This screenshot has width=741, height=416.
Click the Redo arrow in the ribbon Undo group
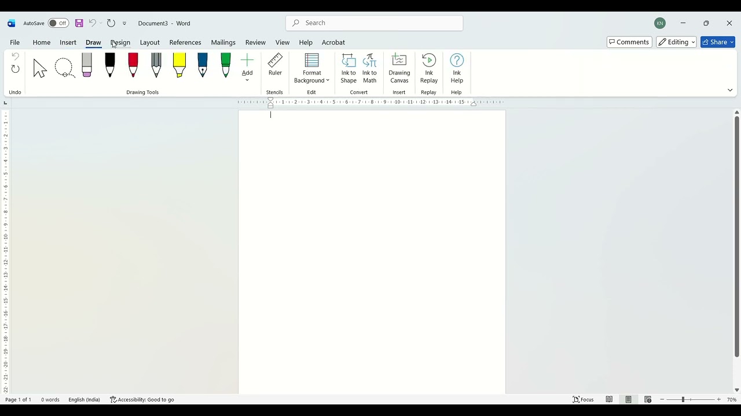pos(16,69)
